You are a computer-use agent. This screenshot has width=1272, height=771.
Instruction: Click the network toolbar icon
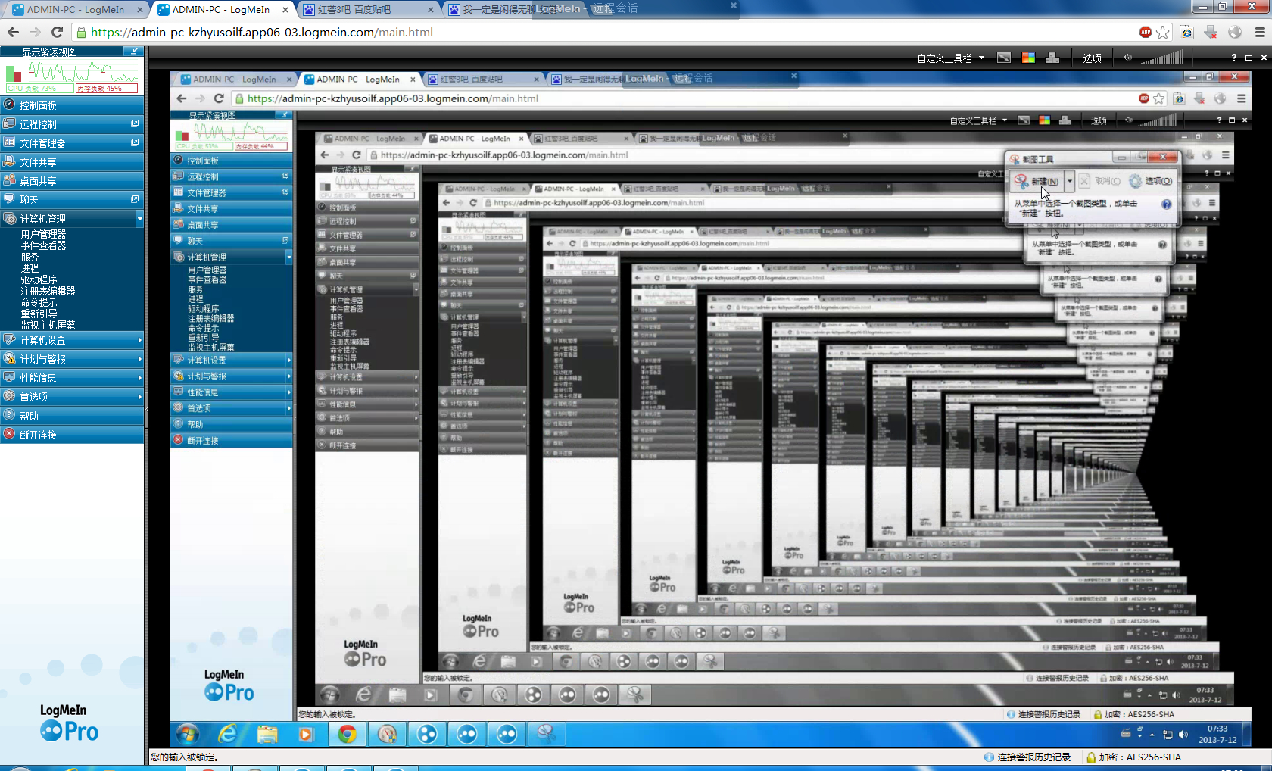(x=1052, y=58)
